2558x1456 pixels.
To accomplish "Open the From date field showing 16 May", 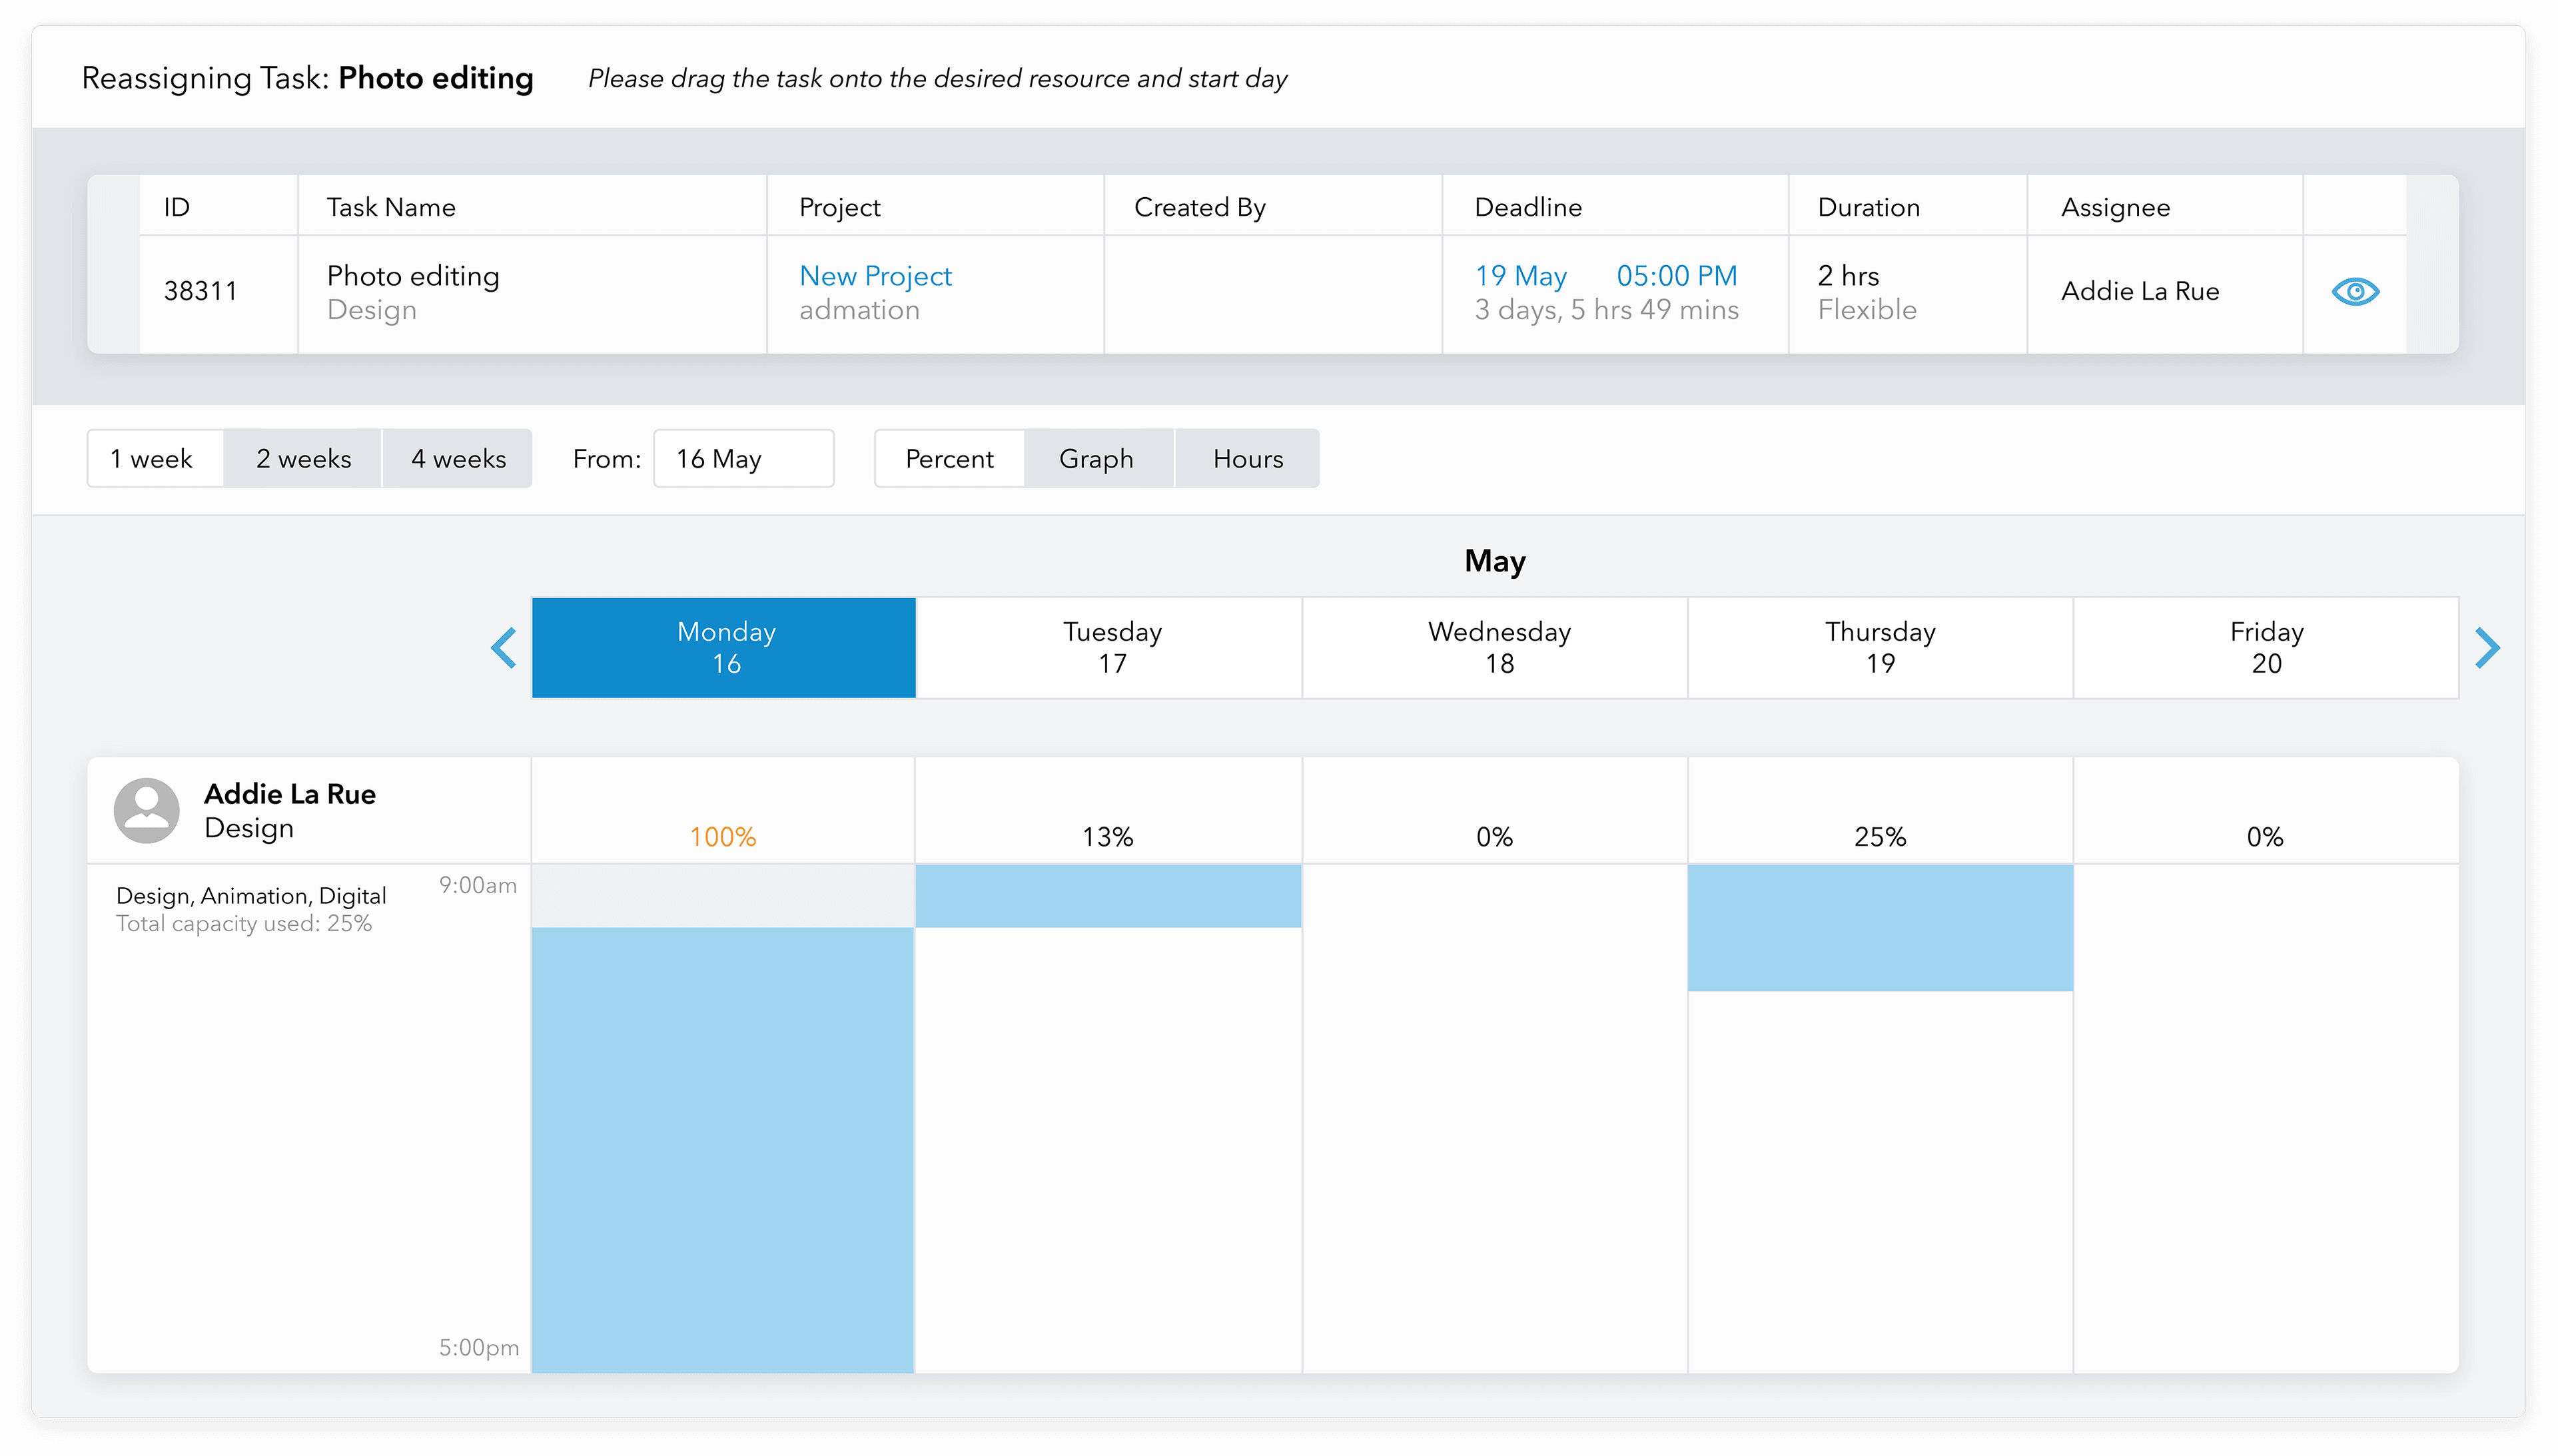I will pyautogui.click(x=743, y=458).
